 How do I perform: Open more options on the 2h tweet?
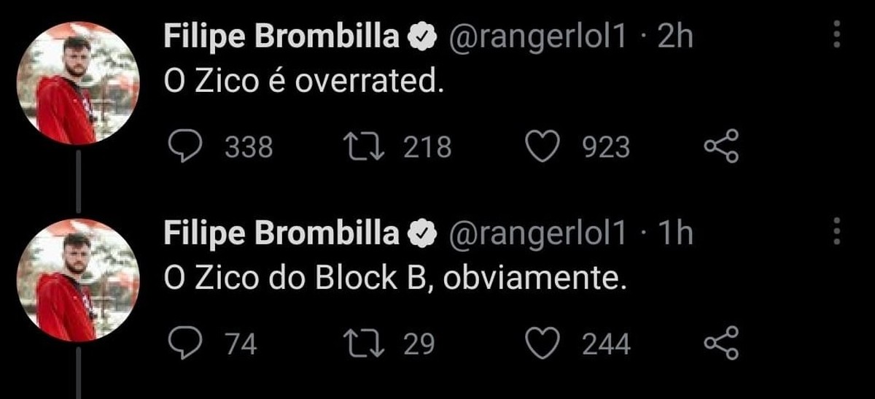(x=836, y=36)
